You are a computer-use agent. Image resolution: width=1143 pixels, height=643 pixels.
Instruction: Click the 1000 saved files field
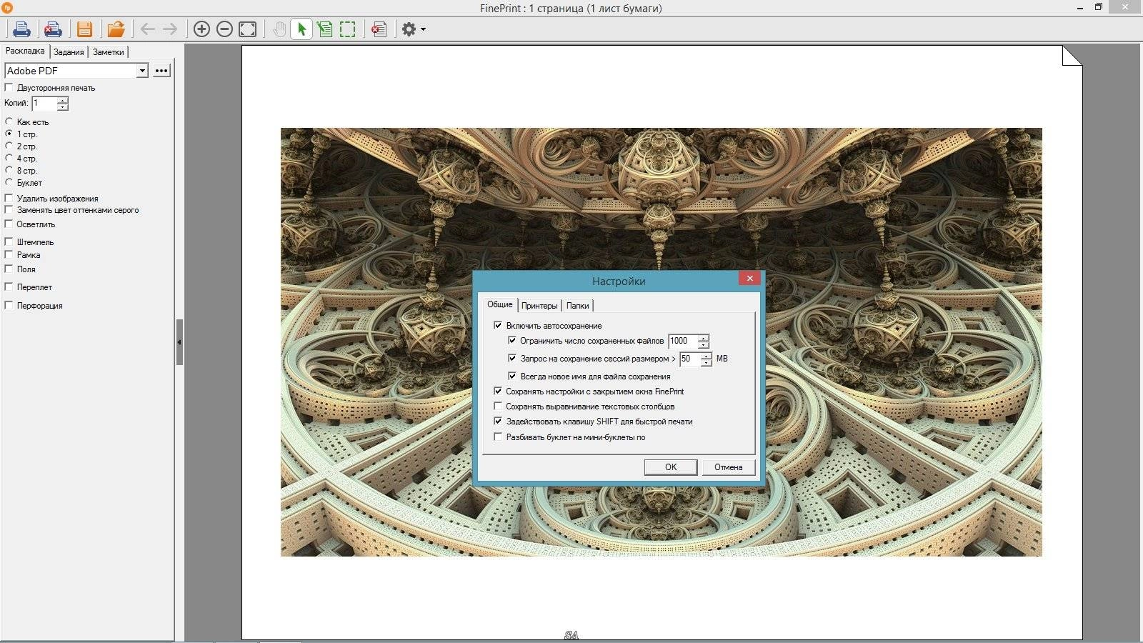pyautogui.click(x=682, y=341)
